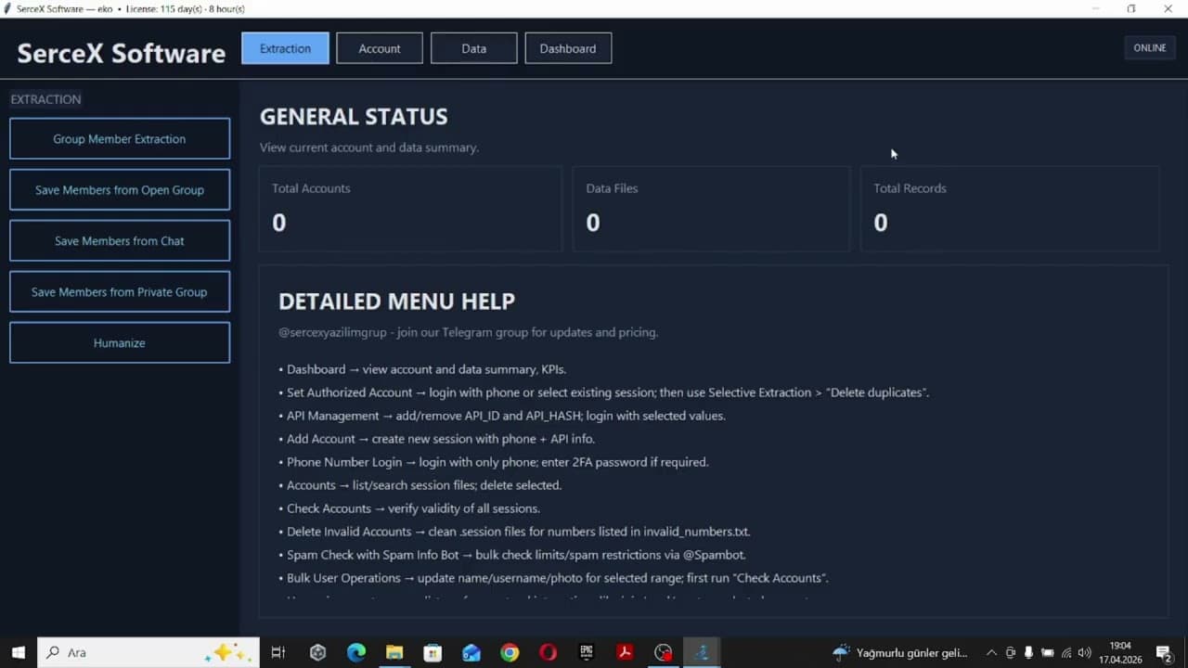Click the Total Accounts card
The image size is (1188, 668).
click(x=410, y=209)
